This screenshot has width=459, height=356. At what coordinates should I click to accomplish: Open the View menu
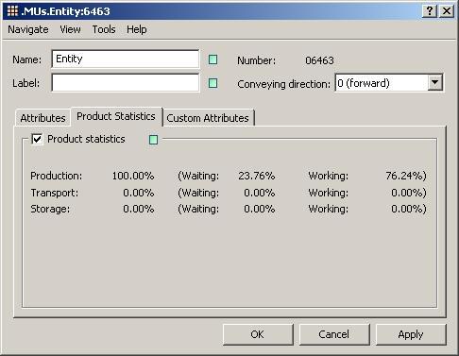coord(70,29)
